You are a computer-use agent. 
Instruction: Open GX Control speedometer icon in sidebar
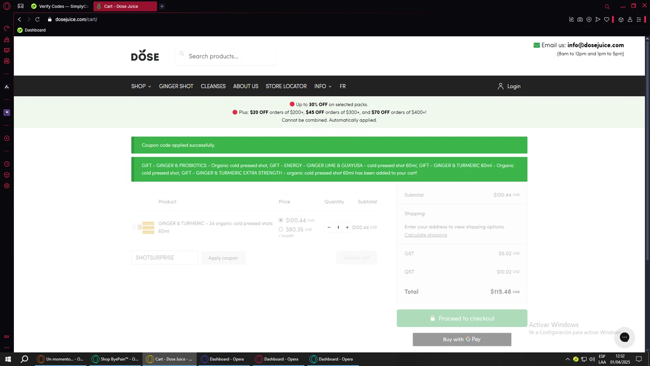(6, 29)
